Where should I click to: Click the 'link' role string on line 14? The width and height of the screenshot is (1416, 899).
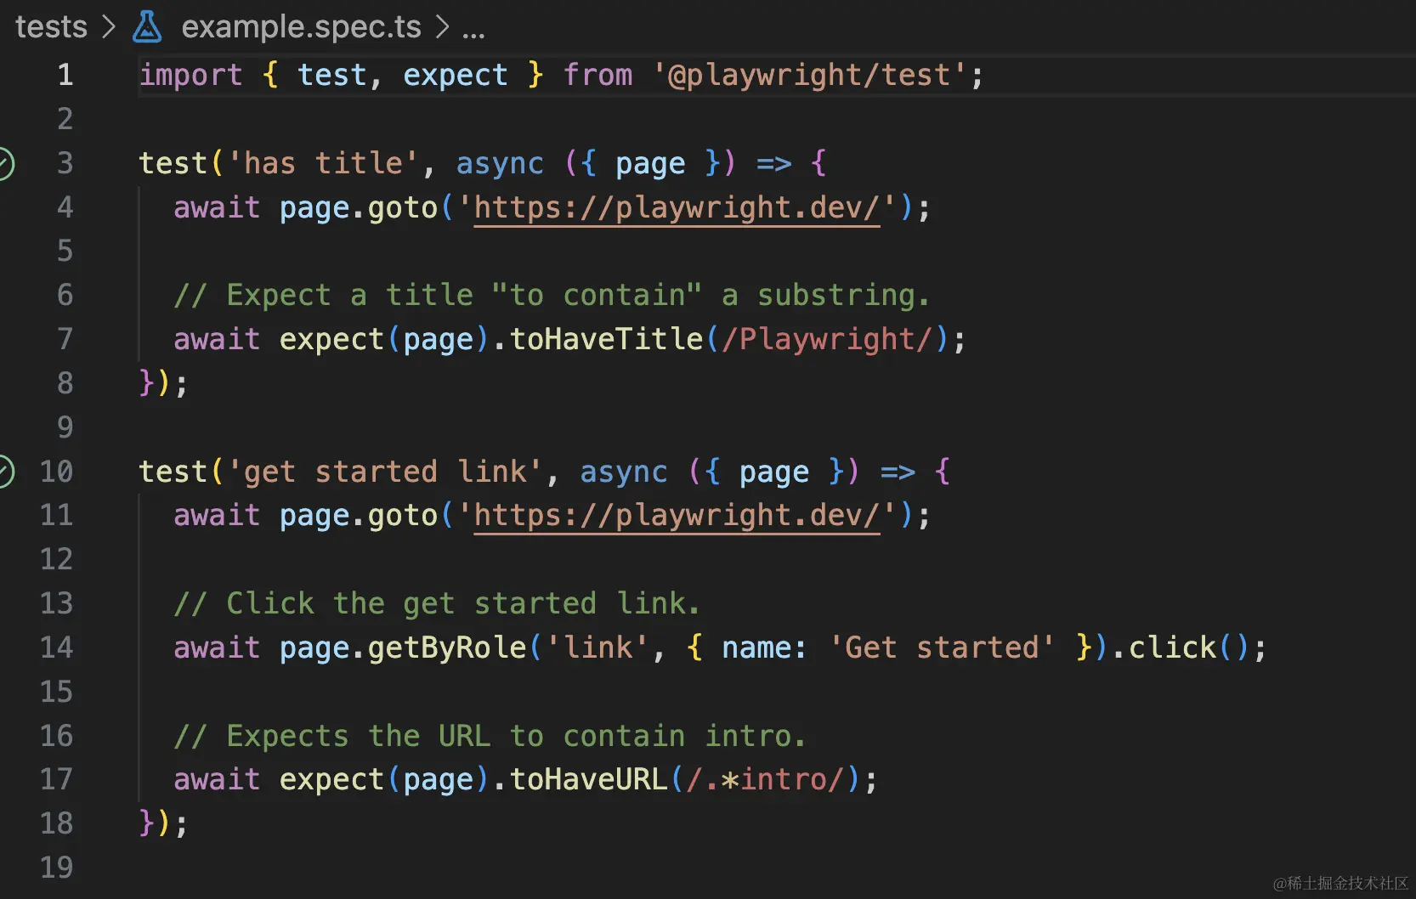(598, 648)
